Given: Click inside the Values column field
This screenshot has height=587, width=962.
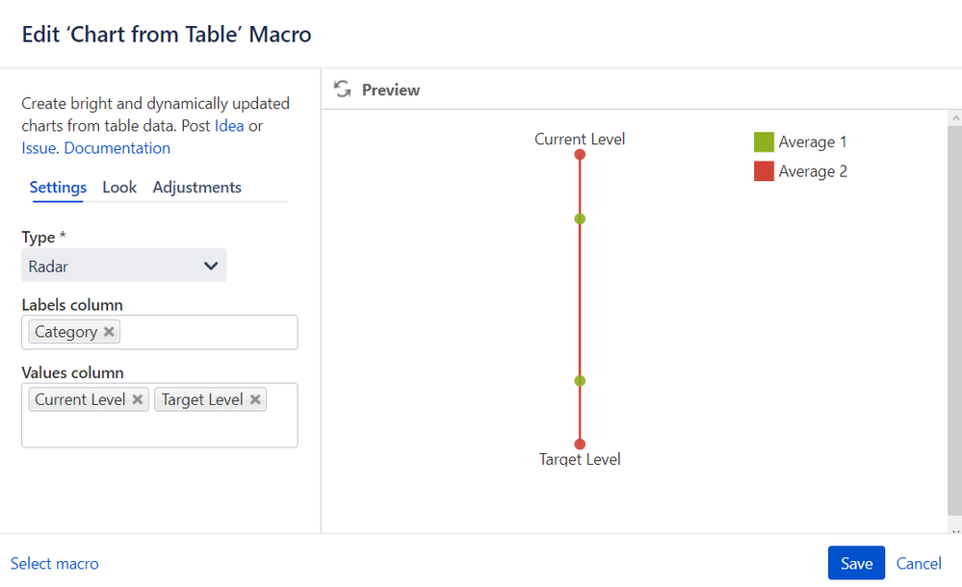Looking at the screenshot, I should [x=159, y=429].
